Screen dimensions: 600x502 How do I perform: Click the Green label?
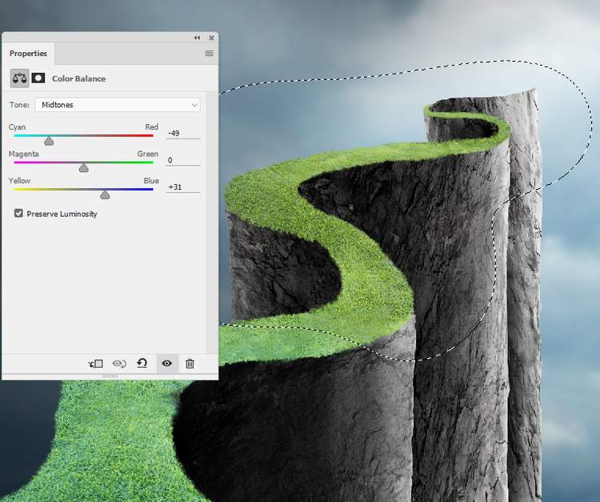coord(148,154)
